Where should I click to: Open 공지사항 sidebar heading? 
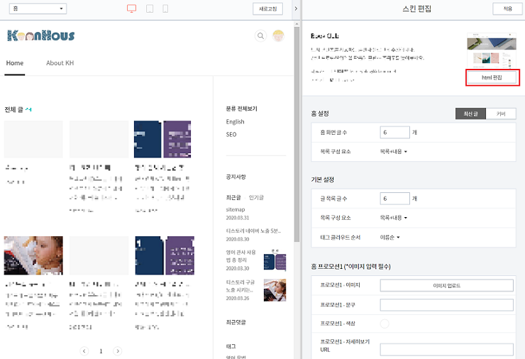[236, 177]
